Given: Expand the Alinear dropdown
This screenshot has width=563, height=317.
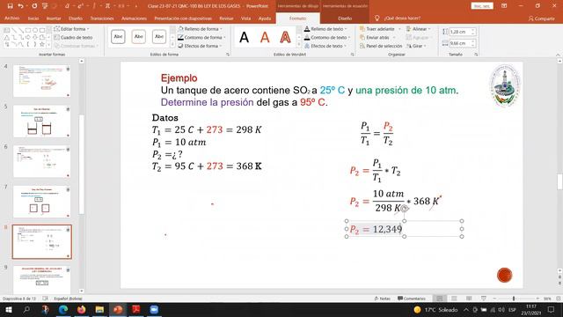Looking at the screenshot, I should (419, 29).
